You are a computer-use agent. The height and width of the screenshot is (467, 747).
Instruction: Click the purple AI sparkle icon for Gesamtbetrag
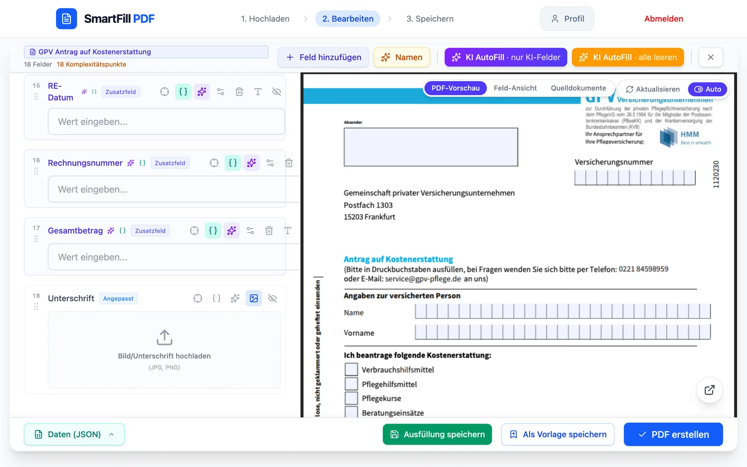tap(232, 231)
